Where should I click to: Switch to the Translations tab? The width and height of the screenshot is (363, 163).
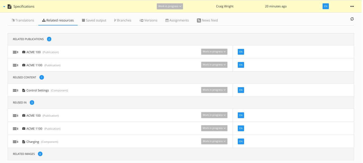[23, 20]
